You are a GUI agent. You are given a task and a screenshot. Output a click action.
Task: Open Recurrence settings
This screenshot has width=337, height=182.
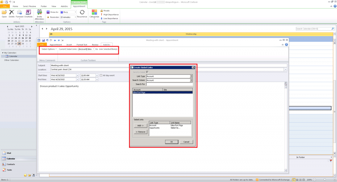click(82, 13)
